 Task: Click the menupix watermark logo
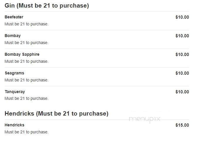click(x=144, y=119)
